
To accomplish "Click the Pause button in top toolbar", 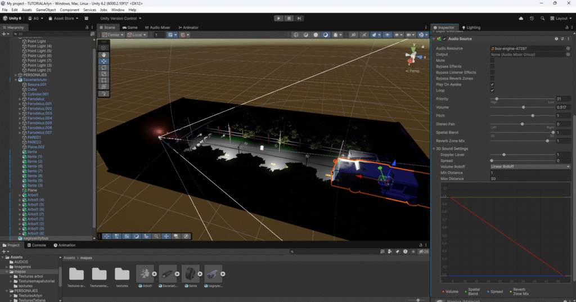I will pos(289,18).
